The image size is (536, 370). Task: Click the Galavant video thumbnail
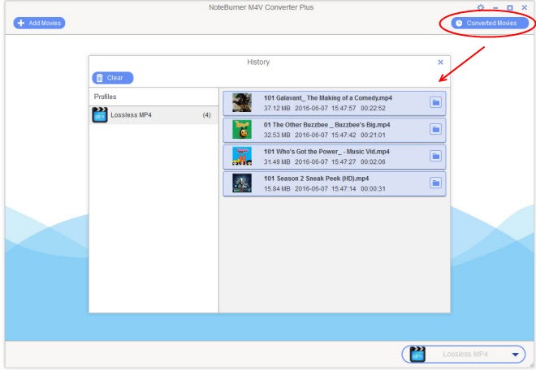click(242, 102)
